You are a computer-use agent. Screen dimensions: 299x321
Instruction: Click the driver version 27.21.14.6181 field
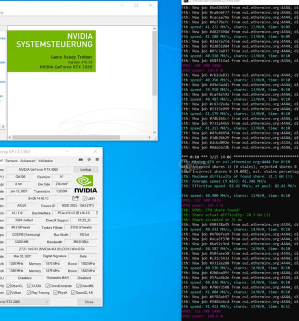[52, 249]
